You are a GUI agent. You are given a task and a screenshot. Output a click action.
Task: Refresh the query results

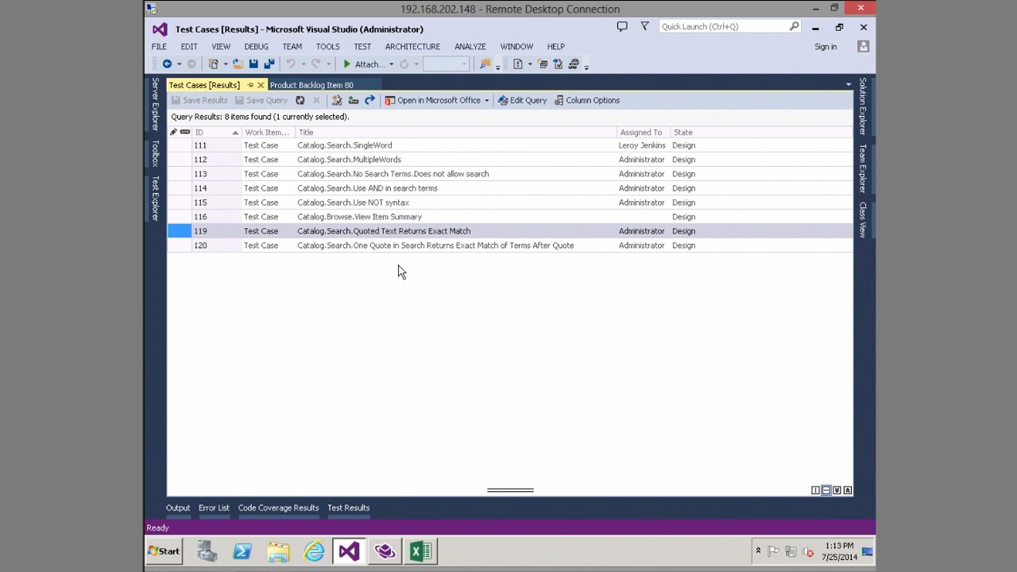(300, 100)
